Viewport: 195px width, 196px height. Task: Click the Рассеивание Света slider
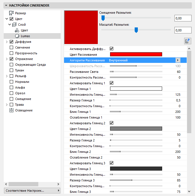pos(136,72)
